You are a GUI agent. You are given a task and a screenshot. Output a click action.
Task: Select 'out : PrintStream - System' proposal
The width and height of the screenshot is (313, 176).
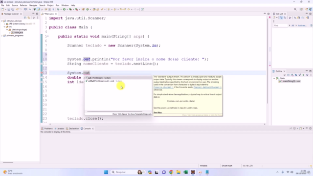[118, 78]
